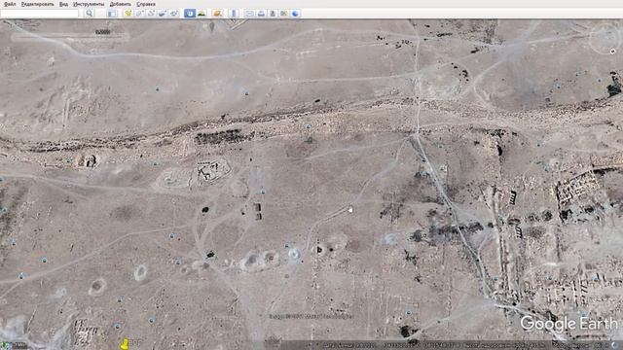Screen dimensions: 623x350
Task: Select the Add Polygon tool
Action: pos(139,14)
